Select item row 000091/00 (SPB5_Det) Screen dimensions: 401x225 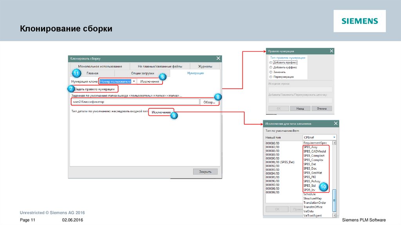pos(280,162)
